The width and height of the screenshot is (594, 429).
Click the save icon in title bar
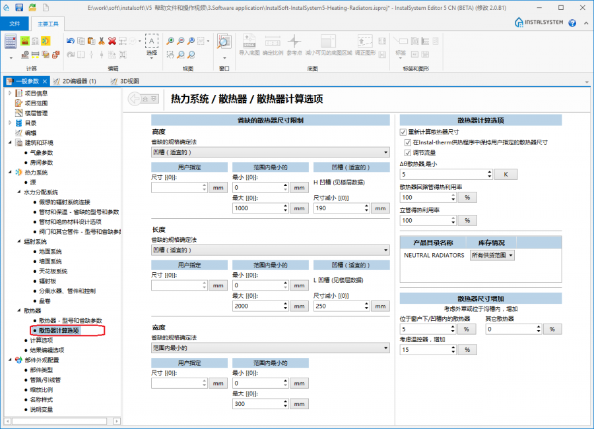point(19,7)
